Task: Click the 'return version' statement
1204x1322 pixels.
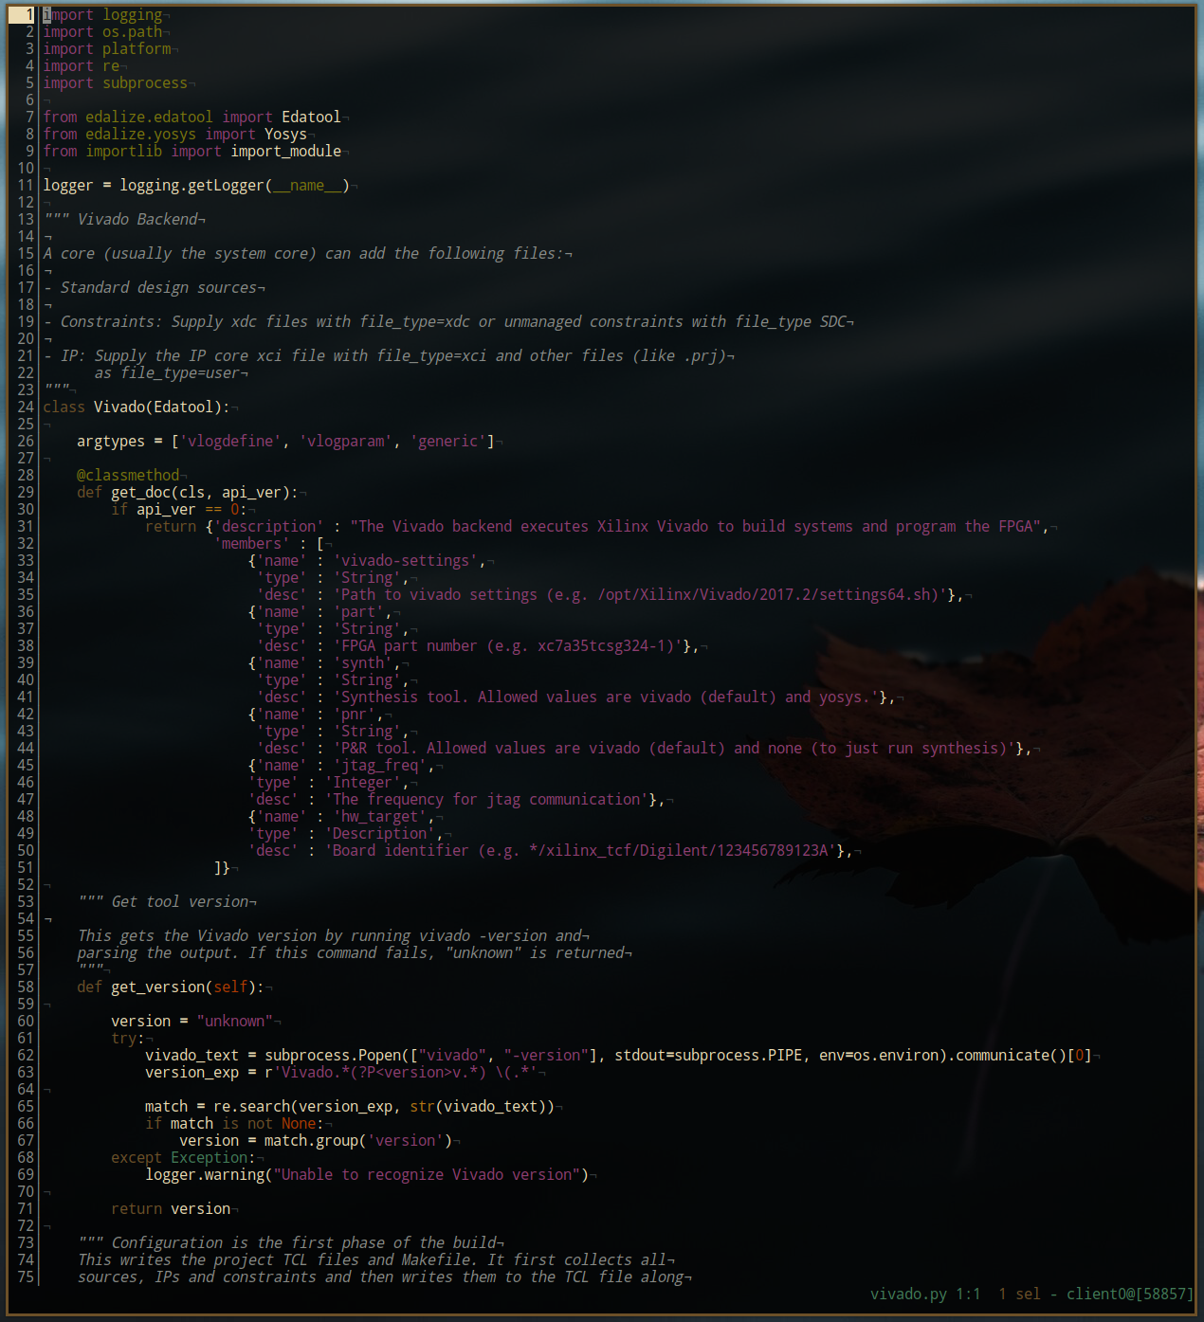Action: (171, 1208)
